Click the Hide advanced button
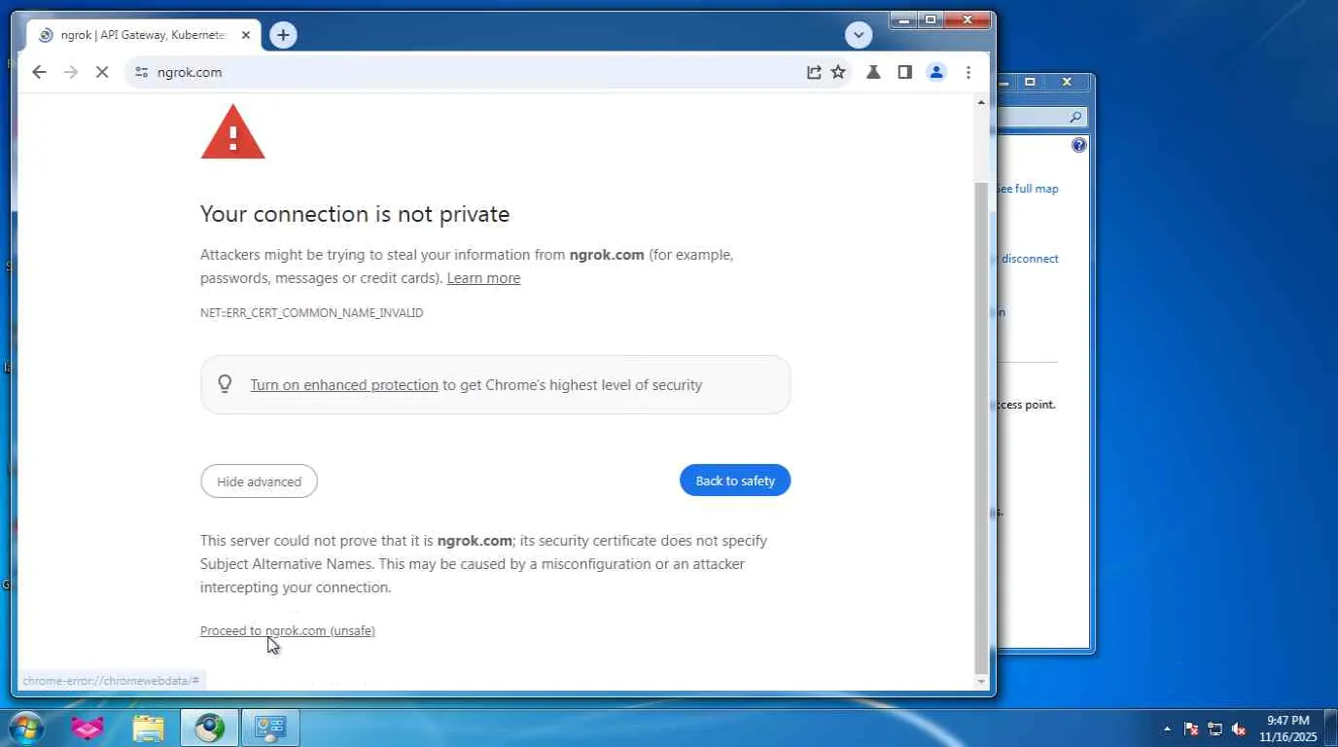Viewport: 1338px width, 747px height. 259,481
